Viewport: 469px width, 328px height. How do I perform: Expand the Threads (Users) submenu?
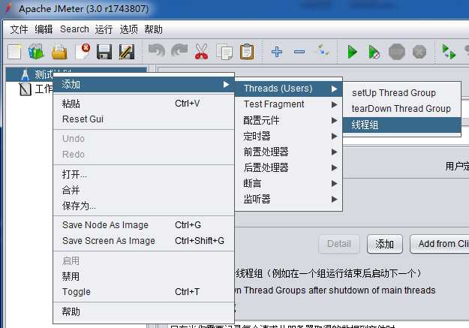pos(289,89)
